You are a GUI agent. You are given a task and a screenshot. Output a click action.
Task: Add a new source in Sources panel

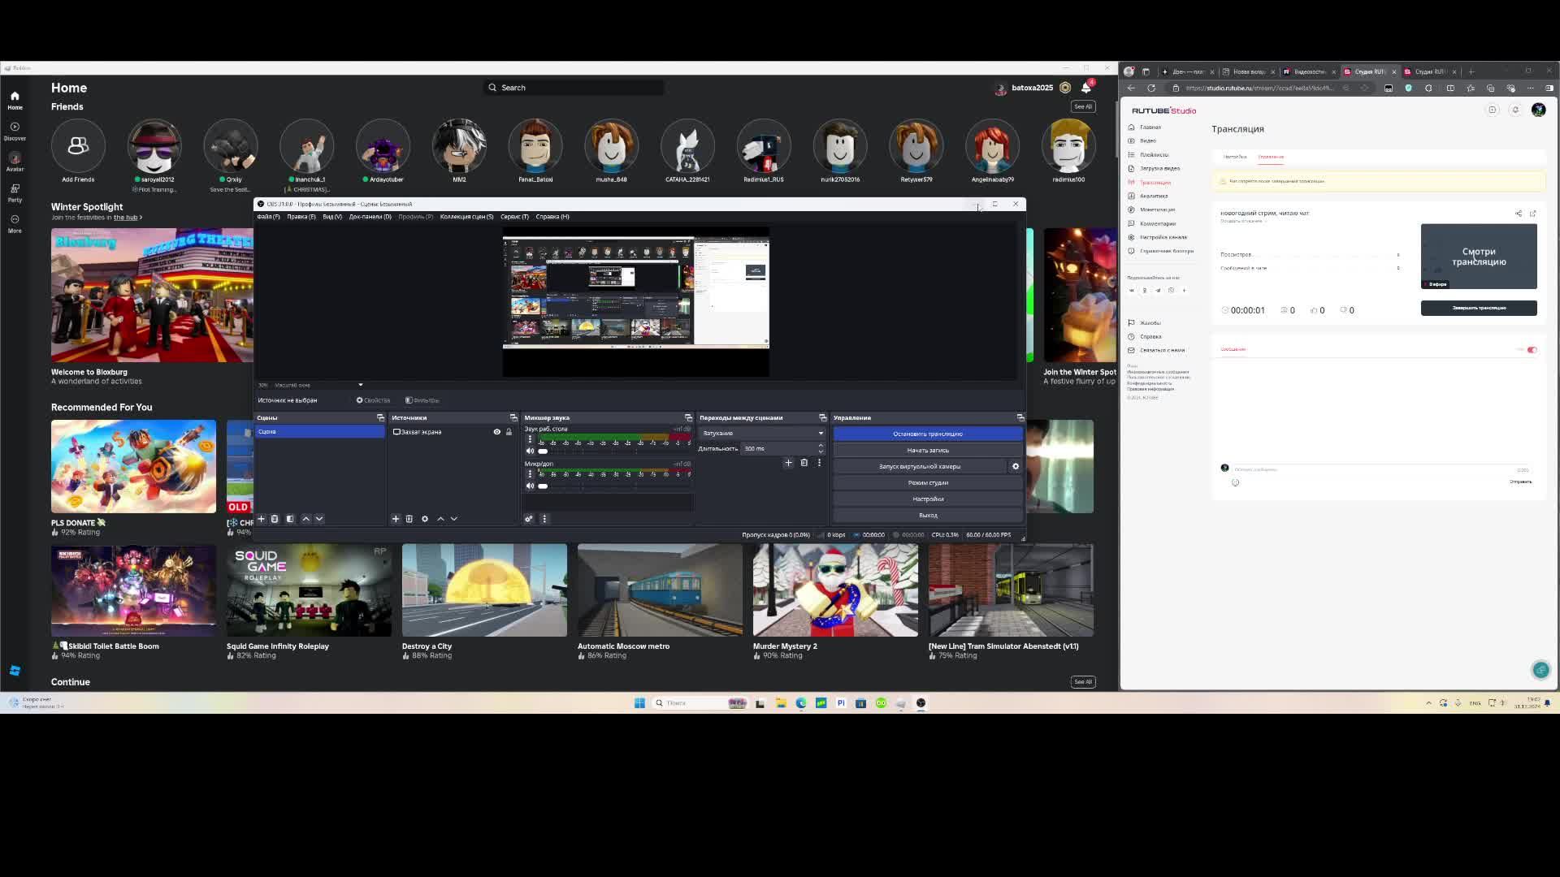[396, 519]
